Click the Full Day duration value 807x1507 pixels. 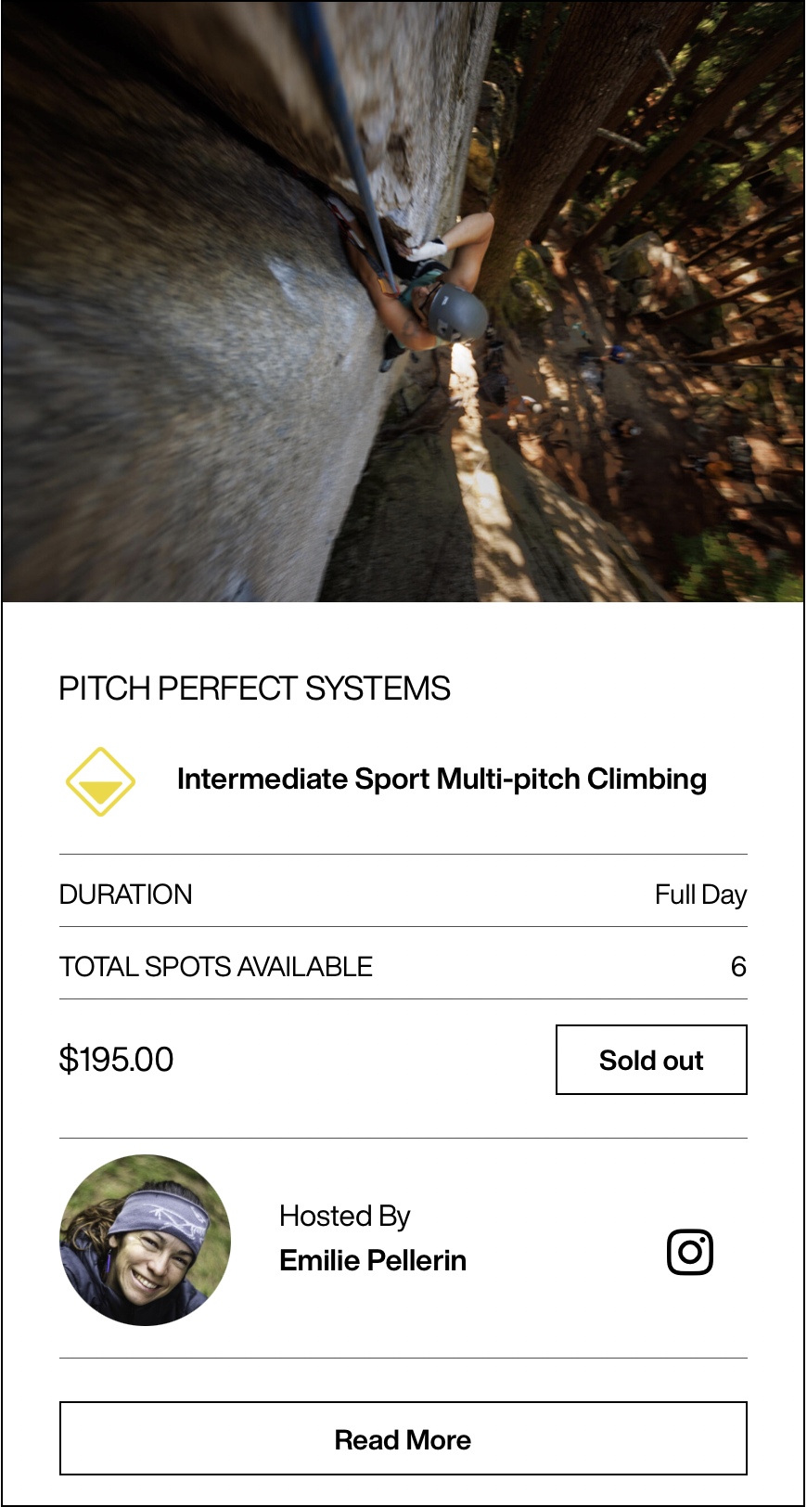coord(700,895)
